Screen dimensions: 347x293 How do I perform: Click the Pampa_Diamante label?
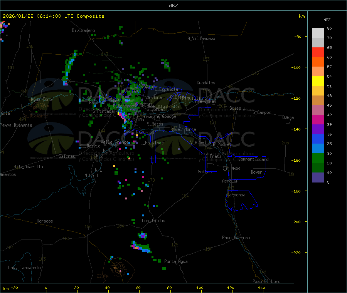[16, 125]
